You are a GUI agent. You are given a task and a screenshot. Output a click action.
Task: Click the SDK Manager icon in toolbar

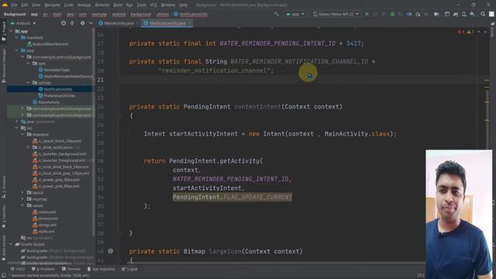[x=472, y=14]
